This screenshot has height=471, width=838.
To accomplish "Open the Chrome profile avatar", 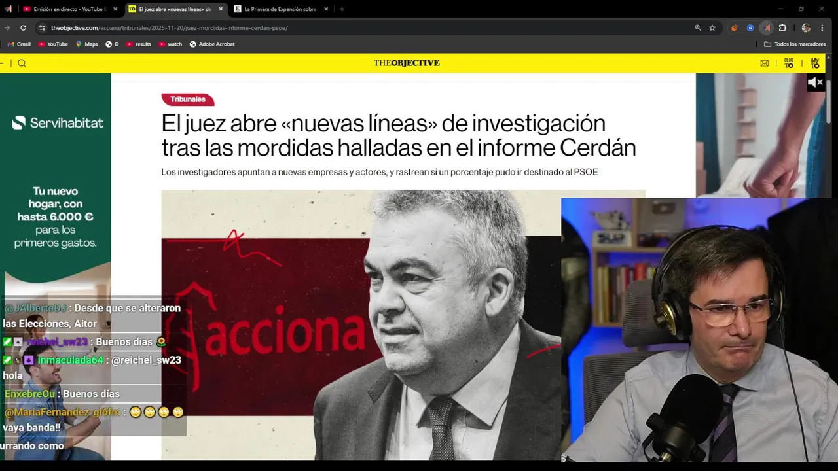I will [x=806, y=28].
